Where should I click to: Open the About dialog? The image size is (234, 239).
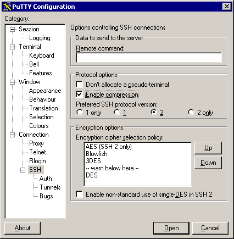(x=23, y=228)
